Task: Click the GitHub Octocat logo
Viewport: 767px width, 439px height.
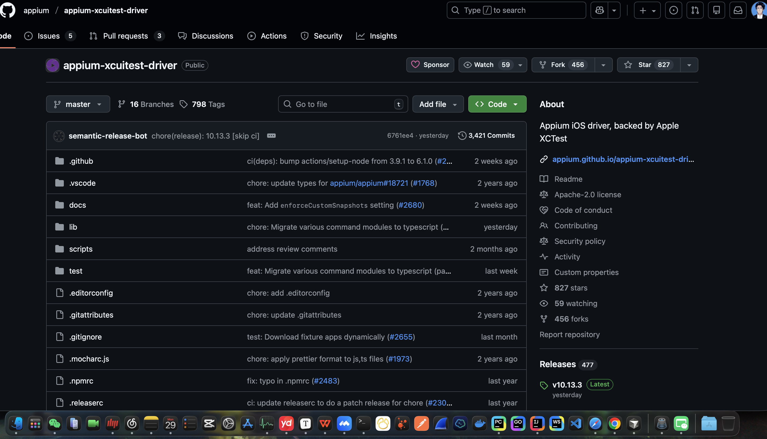Action: pyautogui.click(x=7, y=10)
